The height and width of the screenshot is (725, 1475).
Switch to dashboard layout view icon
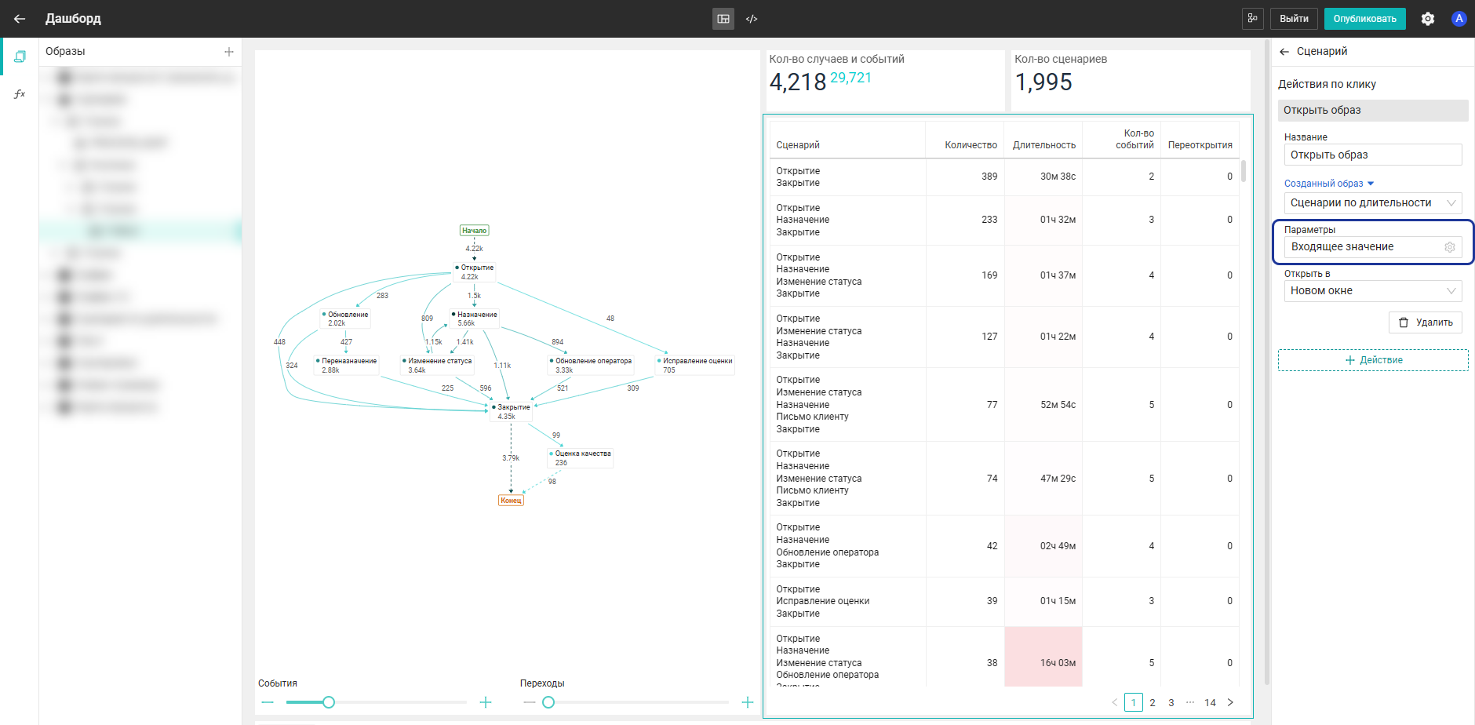click(x=723, y=19)
